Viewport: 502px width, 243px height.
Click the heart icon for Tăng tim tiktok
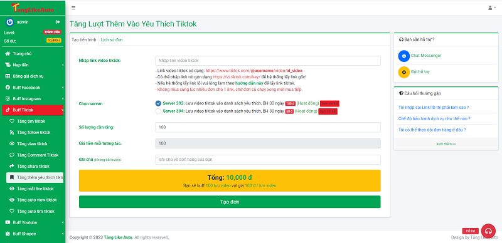[x=12, y=121]
